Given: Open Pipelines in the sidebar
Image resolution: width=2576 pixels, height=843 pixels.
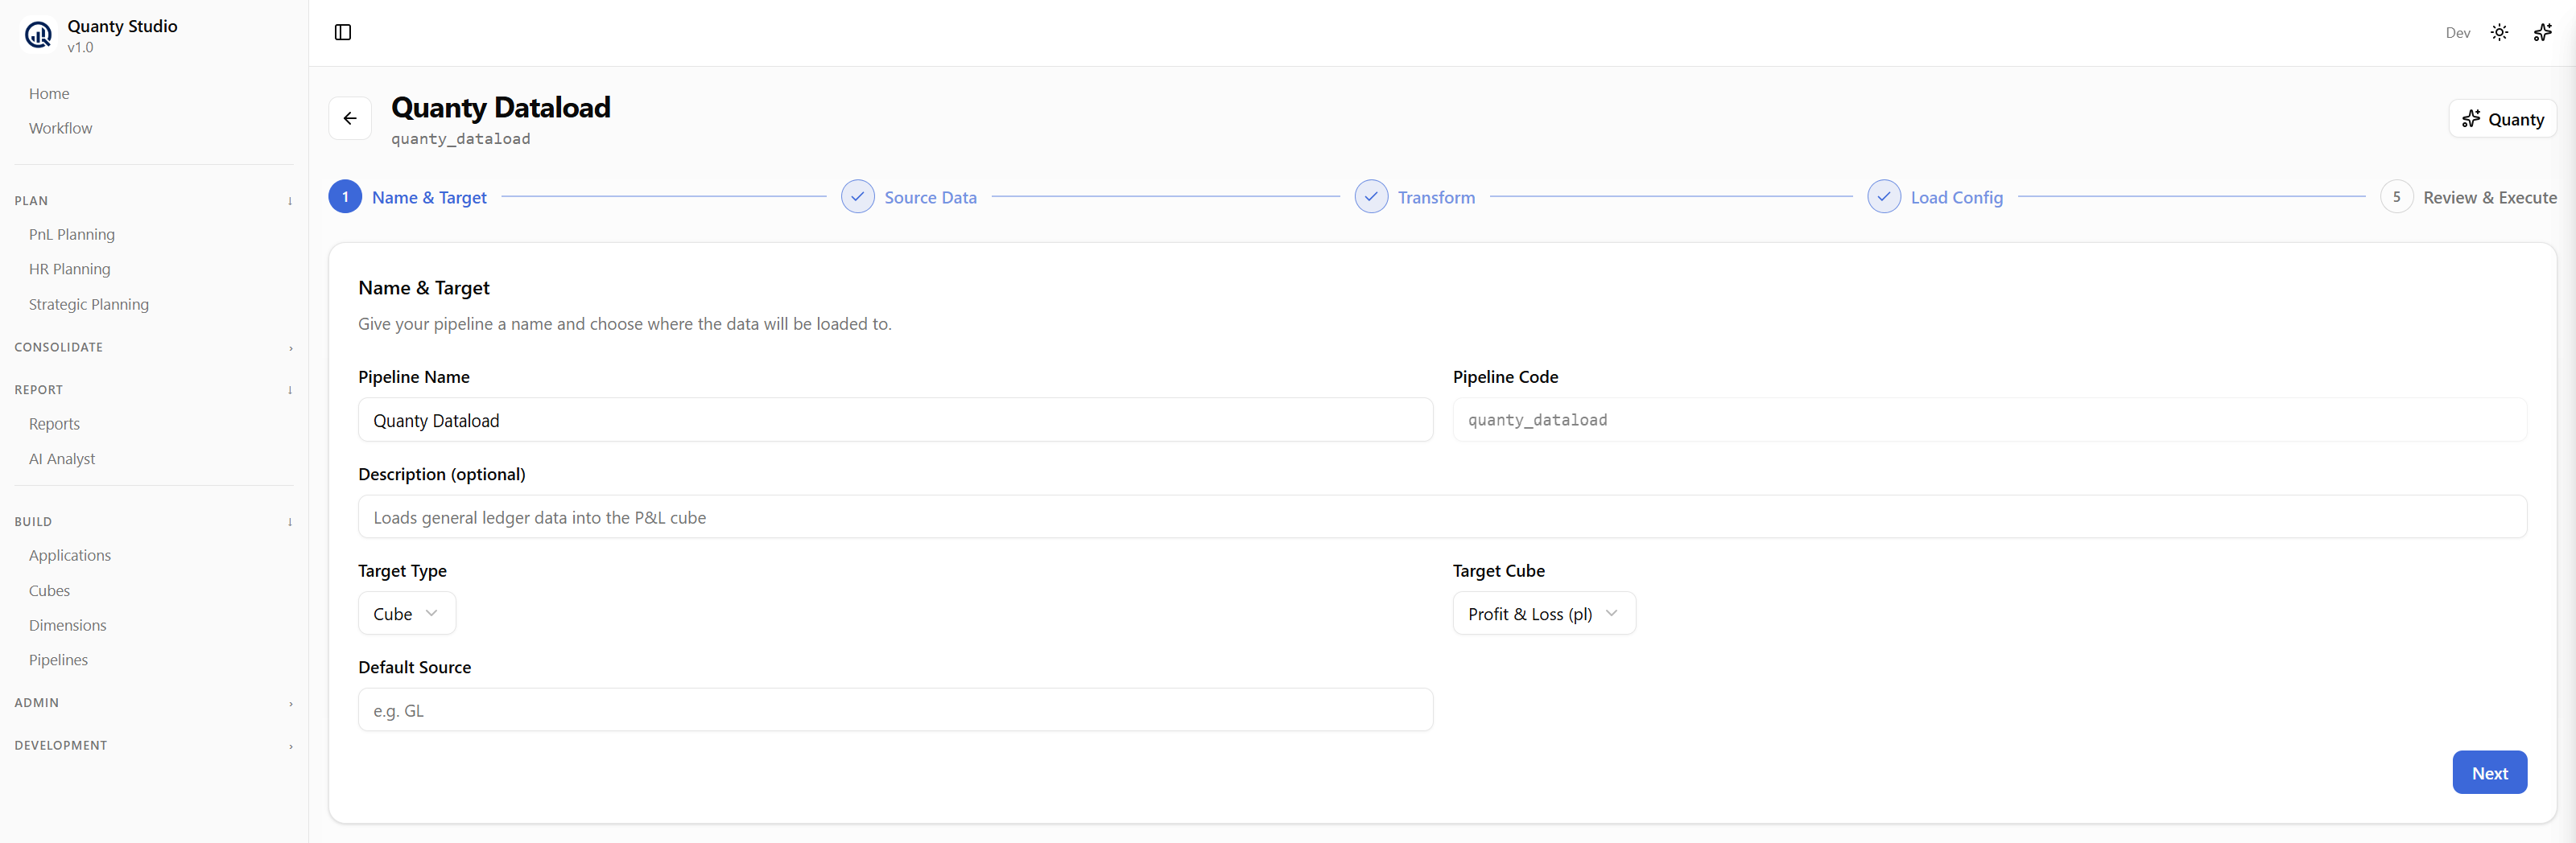Looking at the screenshot, I should 58,660.
